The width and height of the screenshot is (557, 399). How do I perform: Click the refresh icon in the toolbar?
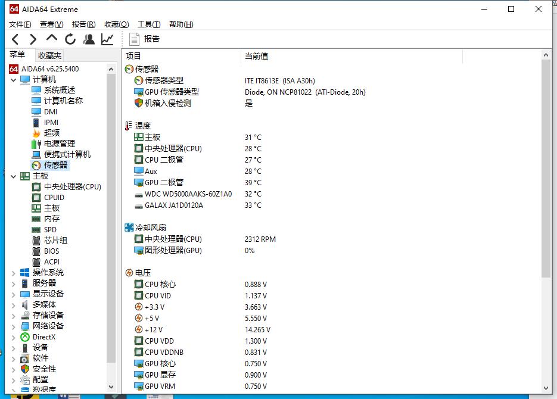coord(70,39)
